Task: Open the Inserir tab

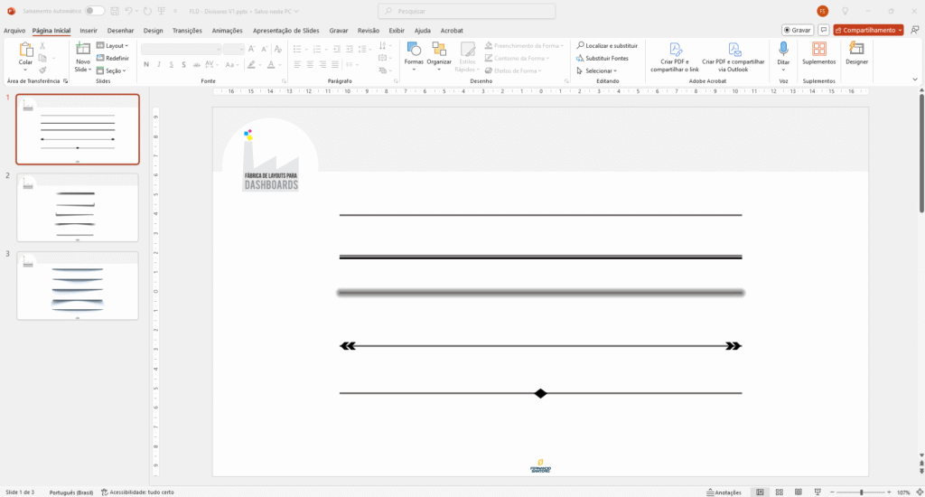Action: tap(89, 30)
